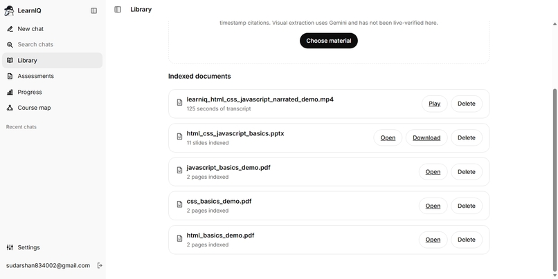This screenshot has width=558, height=279.
Task: Click the Library page title in header
Action: coord(141,10)
